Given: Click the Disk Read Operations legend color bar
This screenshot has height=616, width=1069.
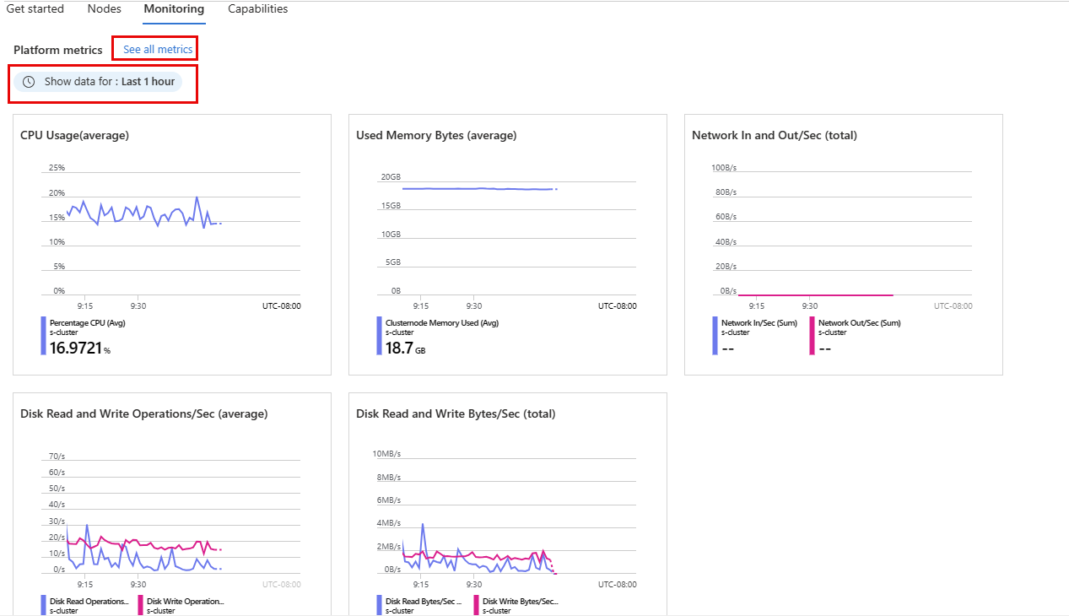Looking at the screenshot, I should point(43,605).
